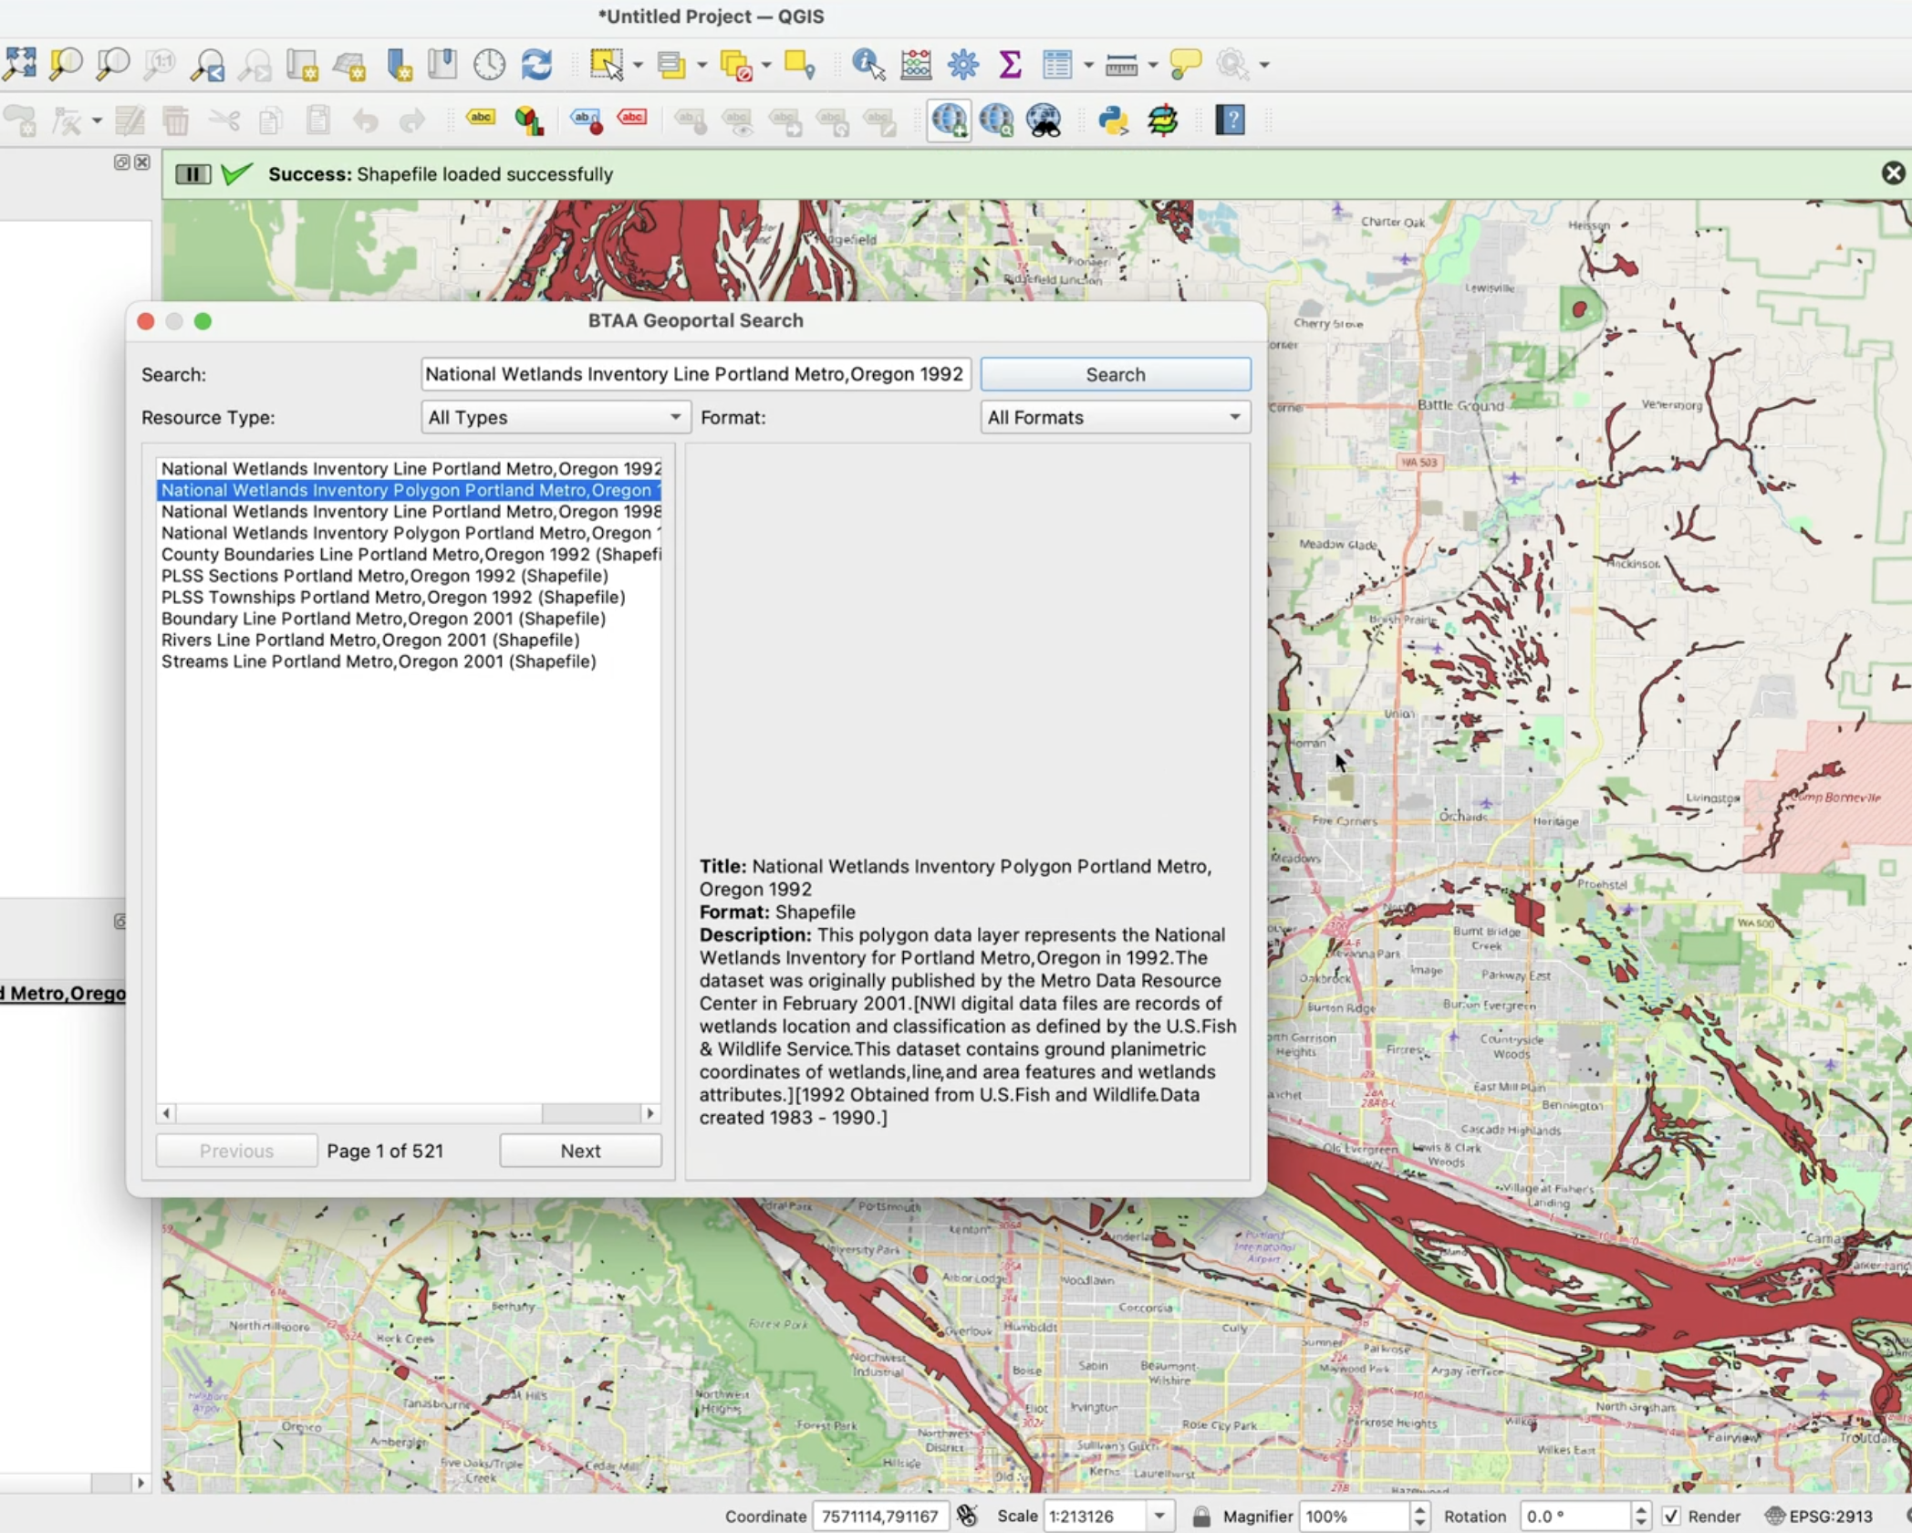This screenshot has width=1912, height=1533.
Task: Go to the Next results page
Action: tap(580, 1151)
